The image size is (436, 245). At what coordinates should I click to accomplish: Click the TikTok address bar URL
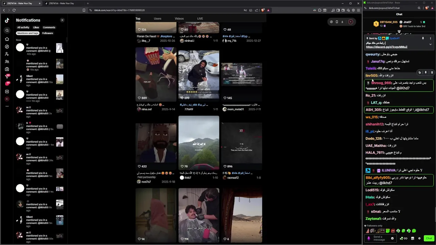(119, 10)
